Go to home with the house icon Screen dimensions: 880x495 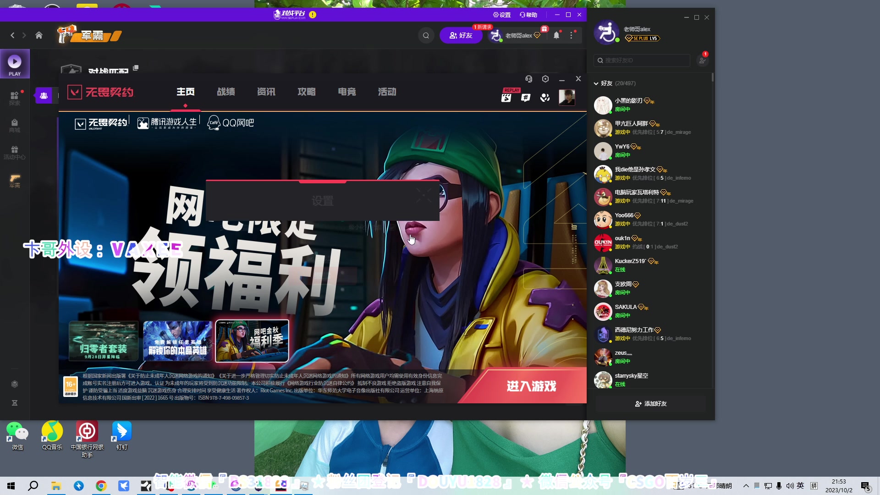[x=39, y=35]
